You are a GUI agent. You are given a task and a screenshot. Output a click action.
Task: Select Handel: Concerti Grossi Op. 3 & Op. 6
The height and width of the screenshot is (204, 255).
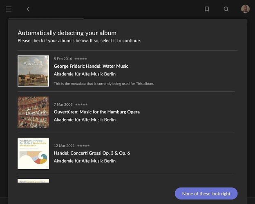click(92, 153)
